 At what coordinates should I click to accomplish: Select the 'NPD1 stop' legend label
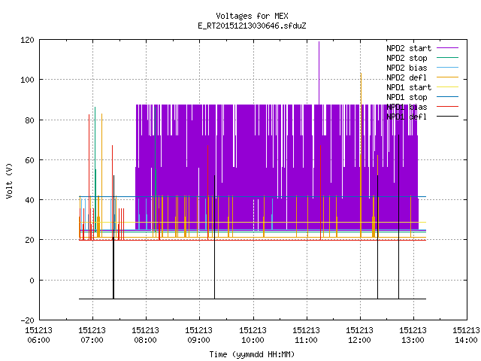[407, 97]
